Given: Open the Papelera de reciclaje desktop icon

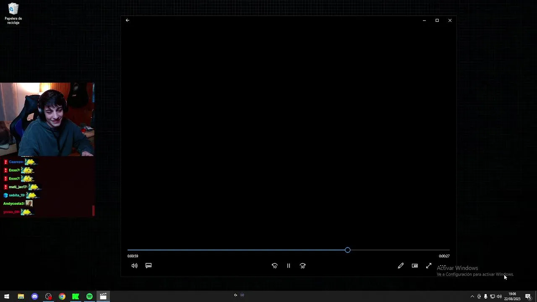Looking at the screenshot, I should tap(13, 13).
